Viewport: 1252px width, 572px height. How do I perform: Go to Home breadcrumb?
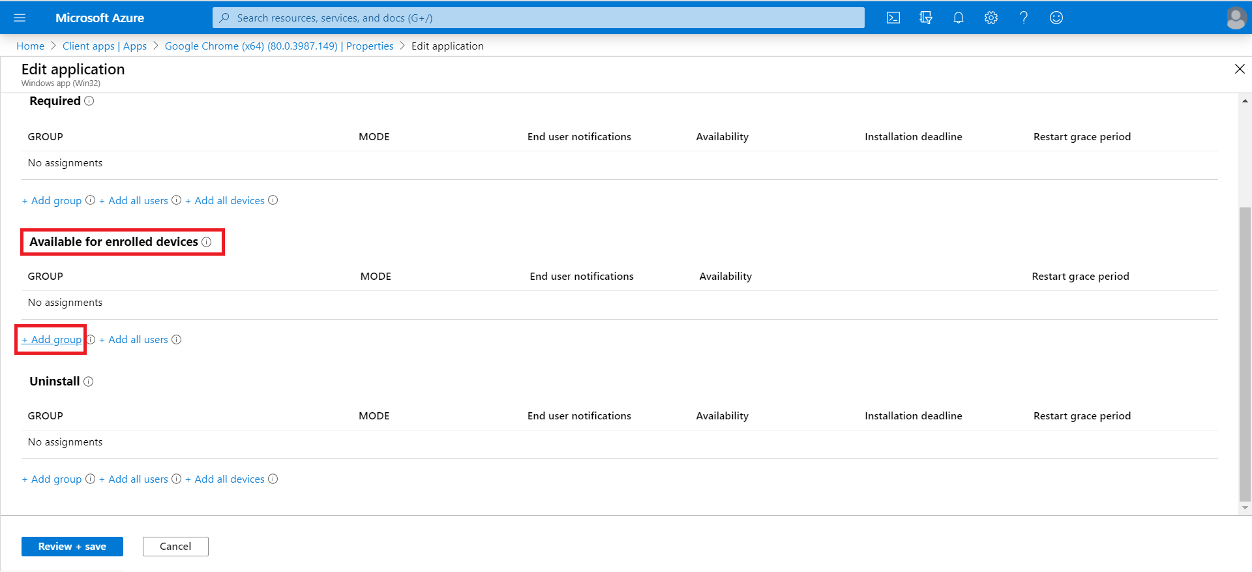pyautogui.click(x=31, y=46)
